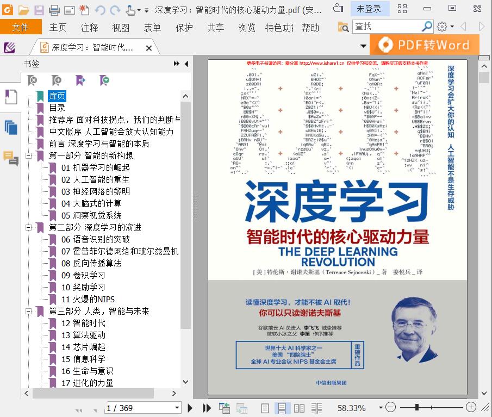The width and height of the screenshot is (492, 417).
Task: Click the delete bookmark icon
Action: coord(32,80)
